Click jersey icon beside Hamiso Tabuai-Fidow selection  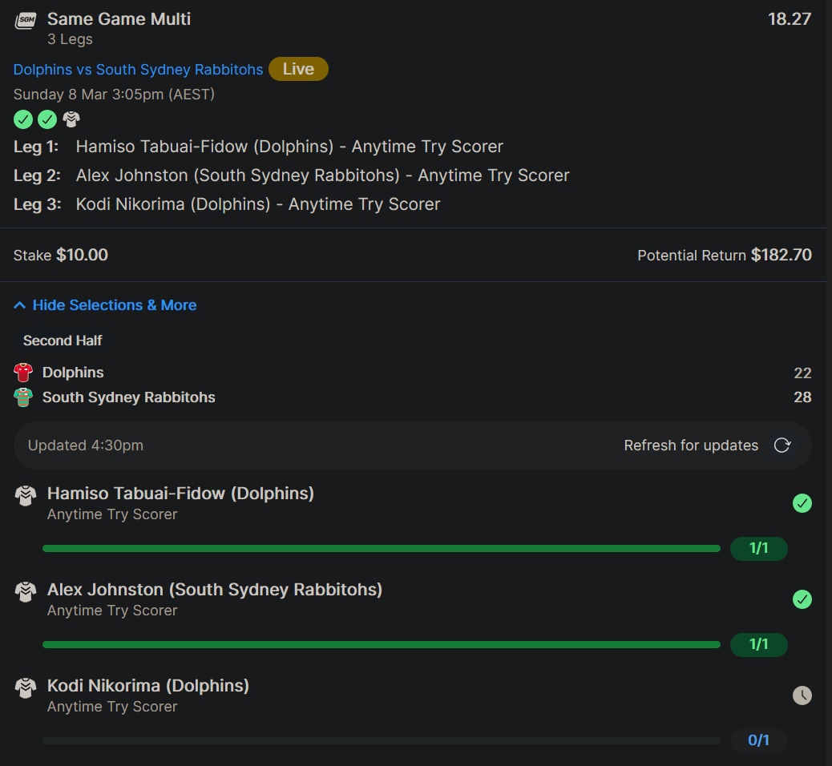click(x=26, y=496)
